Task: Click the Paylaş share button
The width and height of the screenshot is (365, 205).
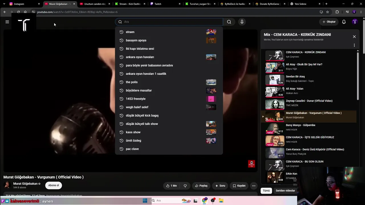Action: click(201, 186)
